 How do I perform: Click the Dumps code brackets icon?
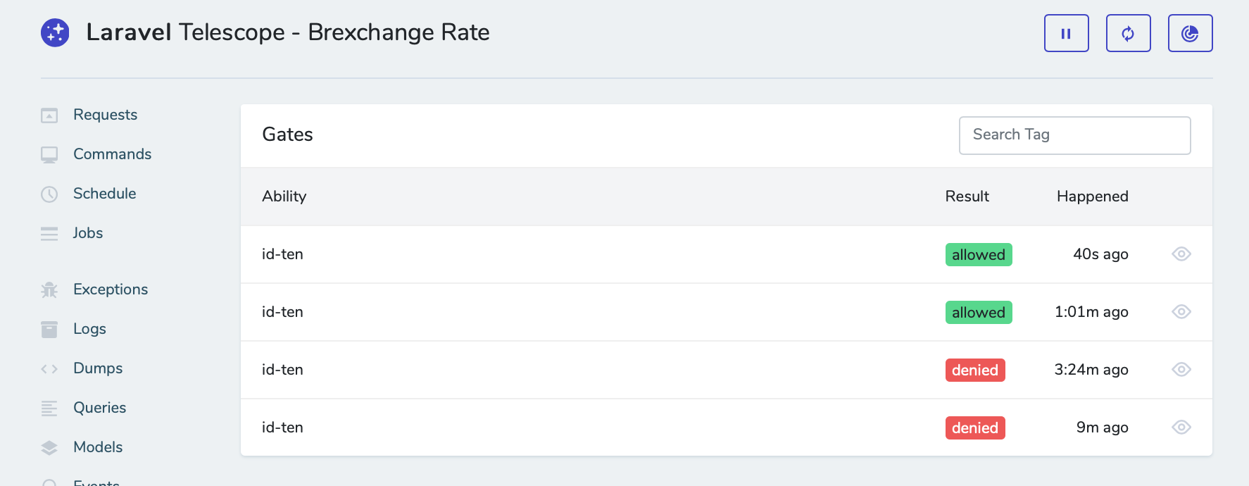tap(49, 369)
